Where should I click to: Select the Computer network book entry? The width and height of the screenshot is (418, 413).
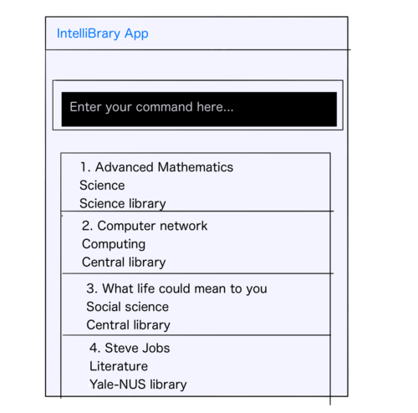click(196, 242)
